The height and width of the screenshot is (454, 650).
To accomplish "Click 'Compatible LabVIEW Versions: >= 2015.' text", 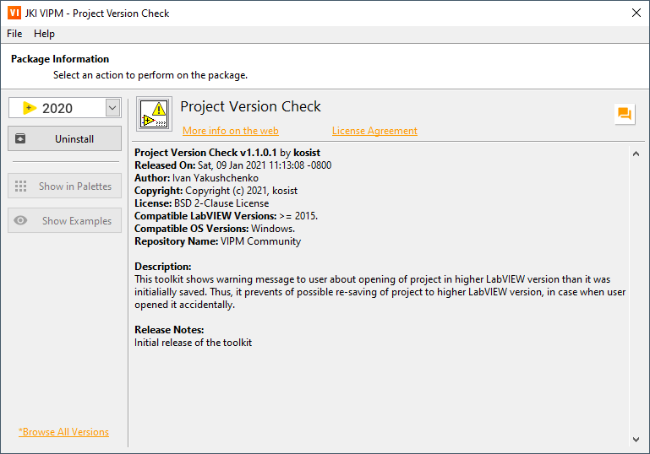I will click(x=226, y=216).
